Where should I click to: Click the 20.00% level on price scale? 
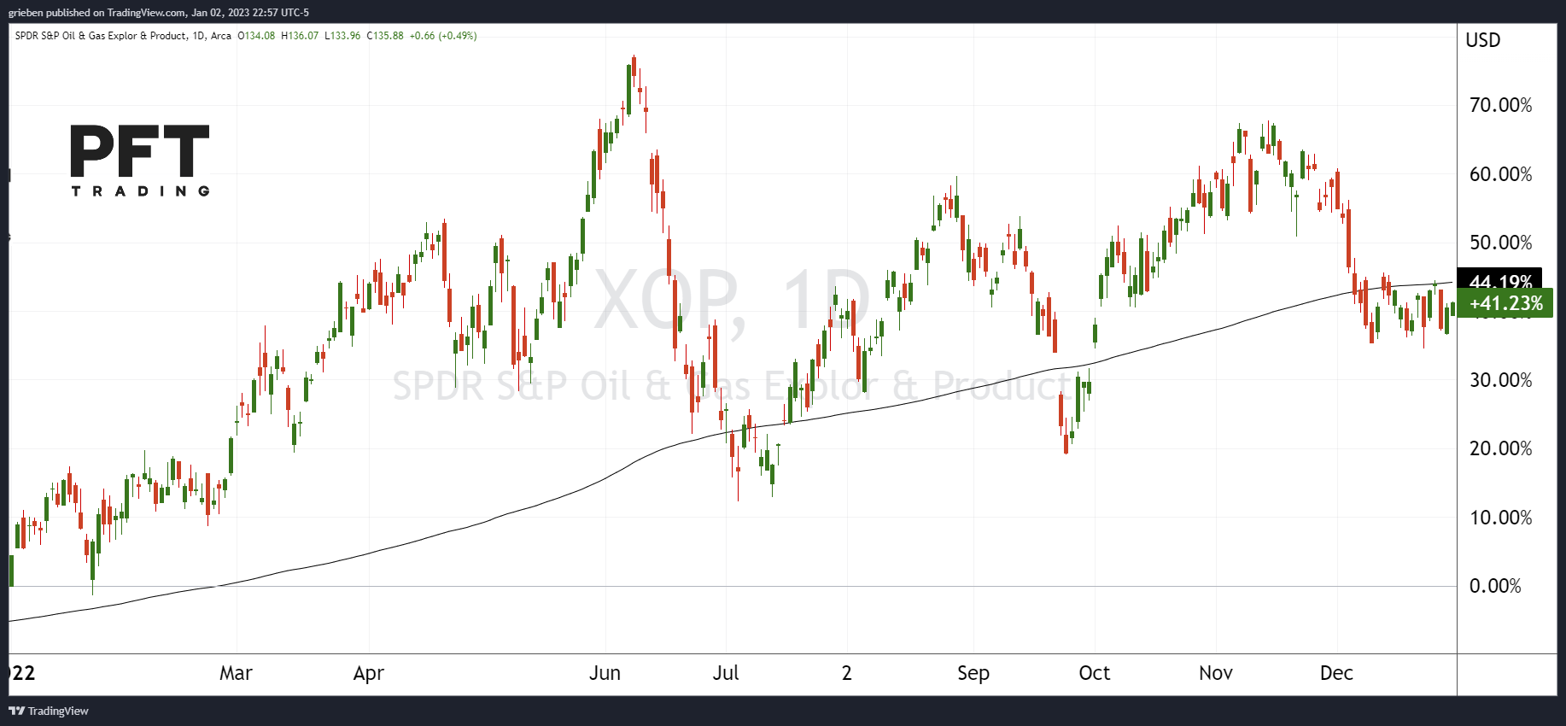click(x=1500, y=448)
